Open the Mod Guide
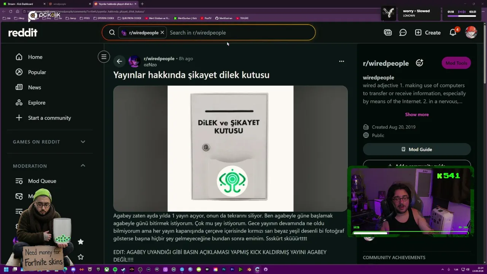Screen dimensions: 487x274 [x=417, y=149]
